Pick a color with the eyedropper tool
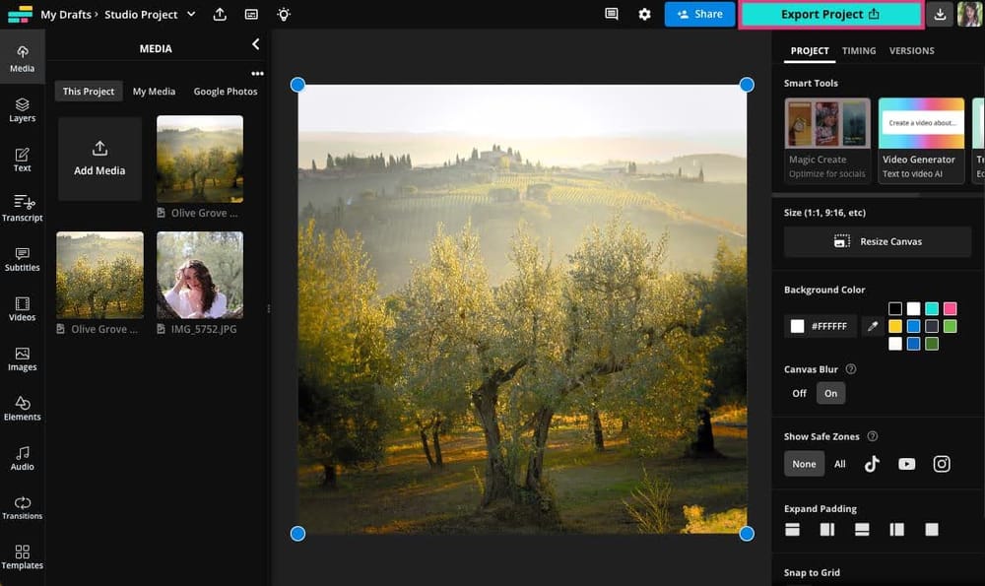985x586 pixels. 872,325
